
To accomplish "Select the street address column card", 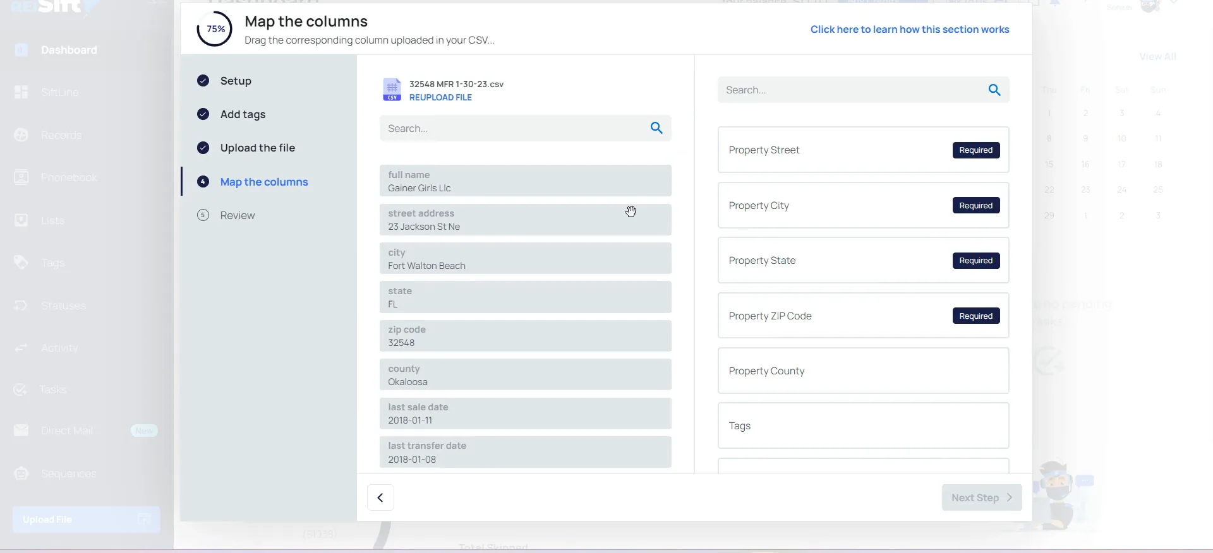I will coord(526,220).
